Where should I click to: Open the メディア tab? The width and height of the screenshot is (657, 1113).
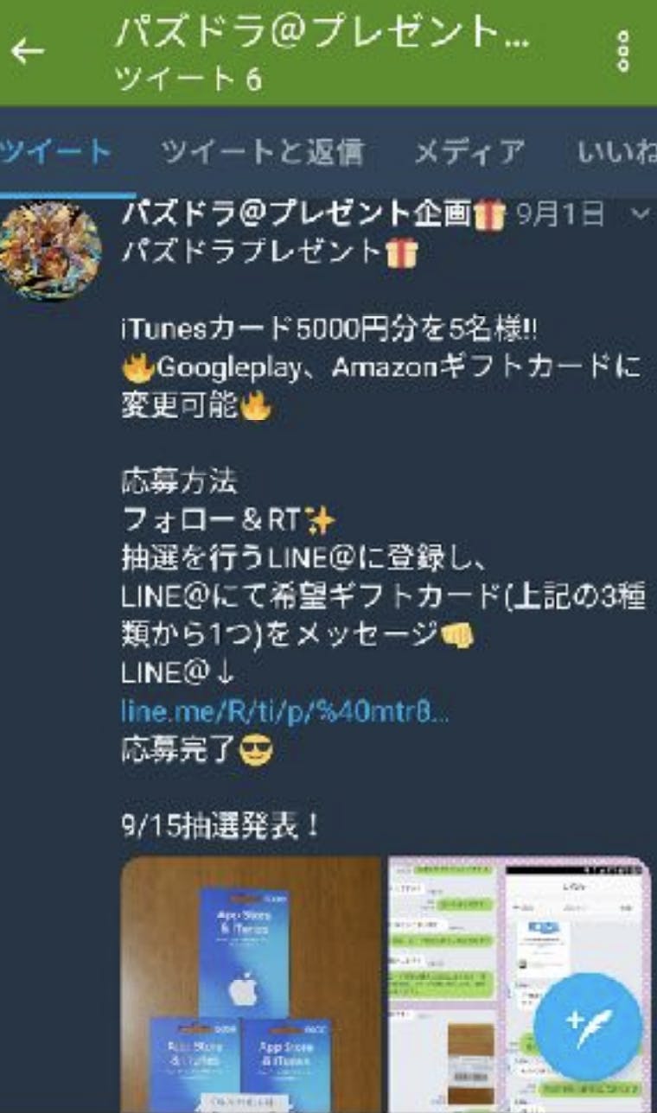[x=469, y=152]
